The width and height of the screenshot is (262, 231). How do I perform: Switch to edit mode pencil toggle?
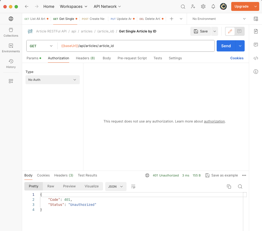(x=230, y=31)
